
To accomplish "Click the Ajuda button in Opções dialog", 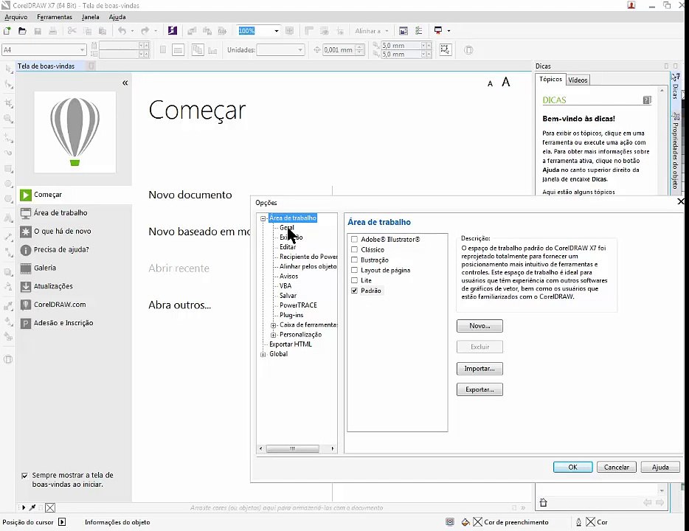I will pos(660,467).
